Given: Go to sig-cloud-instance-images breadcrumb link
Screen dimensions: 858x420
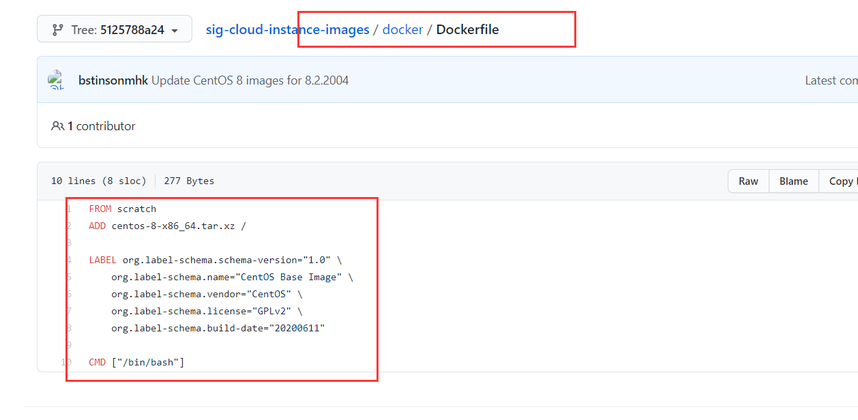Looking at the screenshot, I should [x=287, y=29].
